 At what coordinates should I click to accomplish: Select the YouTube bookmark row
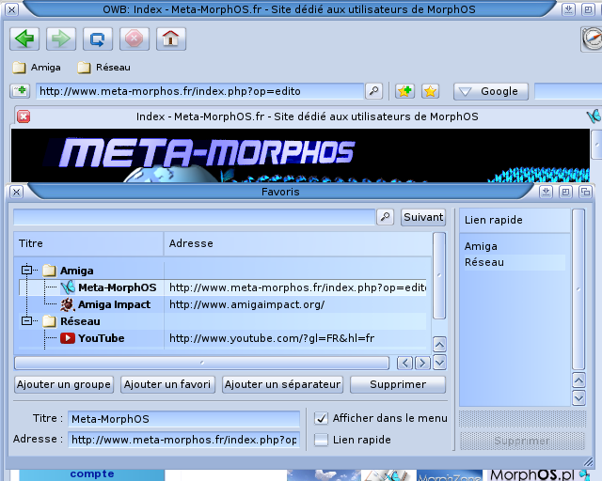pos(223,338)
